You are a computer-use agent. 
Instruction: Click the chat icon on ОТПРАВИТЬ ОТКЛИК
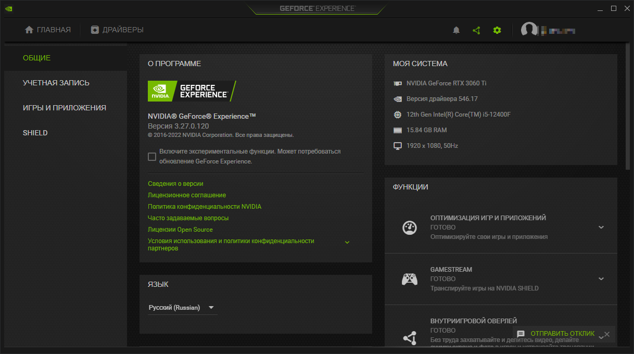point(521,334)
